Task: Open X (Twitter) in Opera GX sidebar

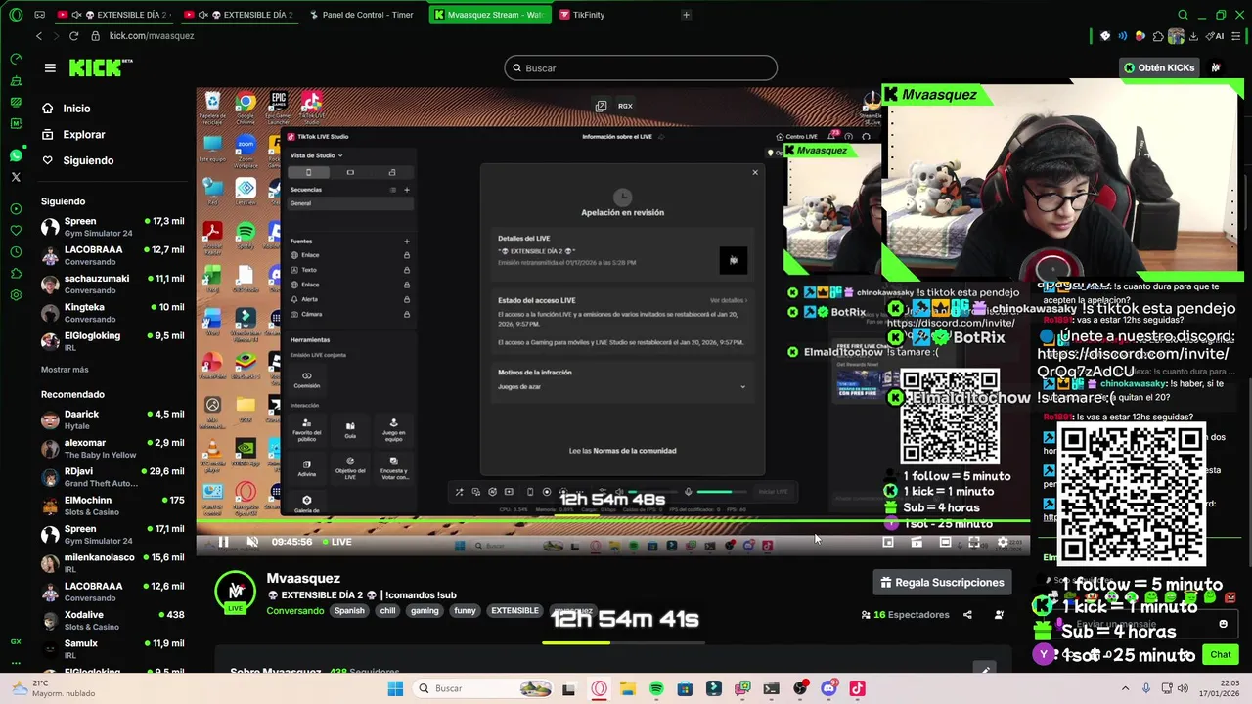Action: (x=16, y=177)
